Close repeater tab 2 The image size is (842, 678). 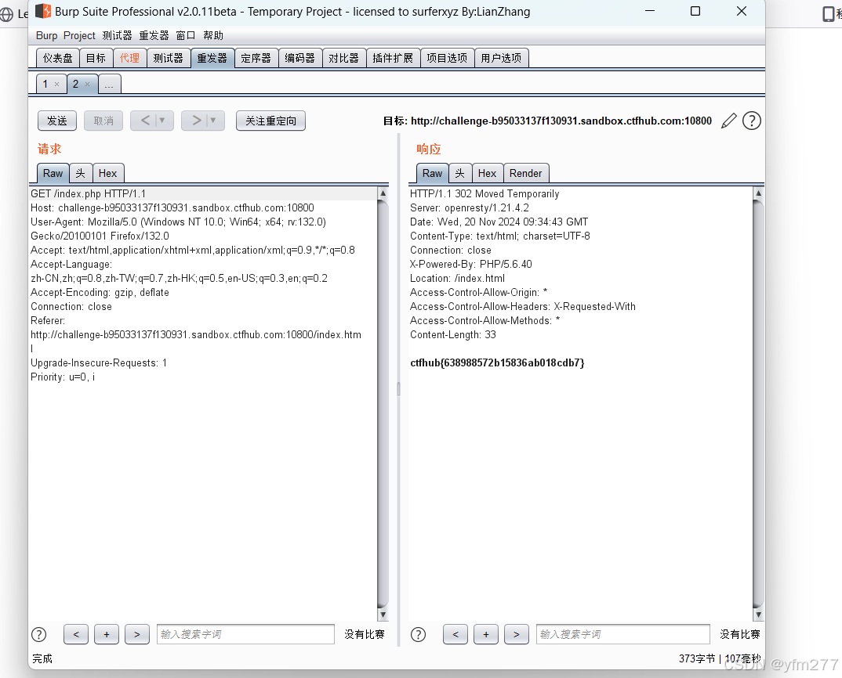[x=88, y=85]
